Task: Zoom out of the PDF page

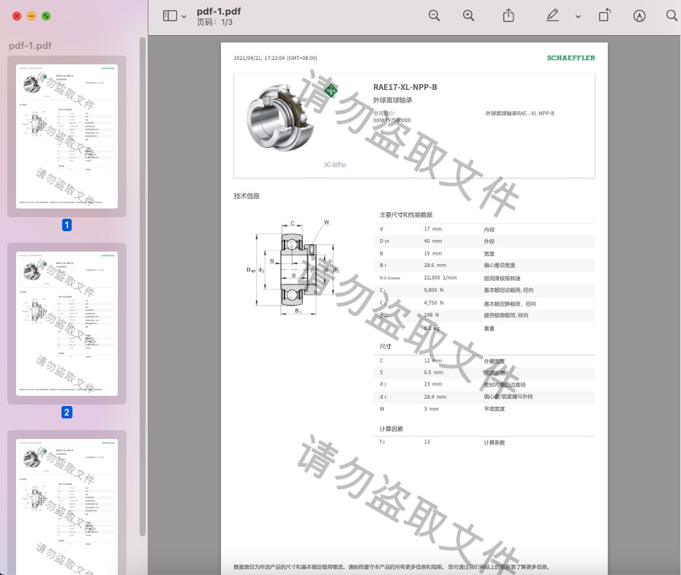Action: [434, 16]
